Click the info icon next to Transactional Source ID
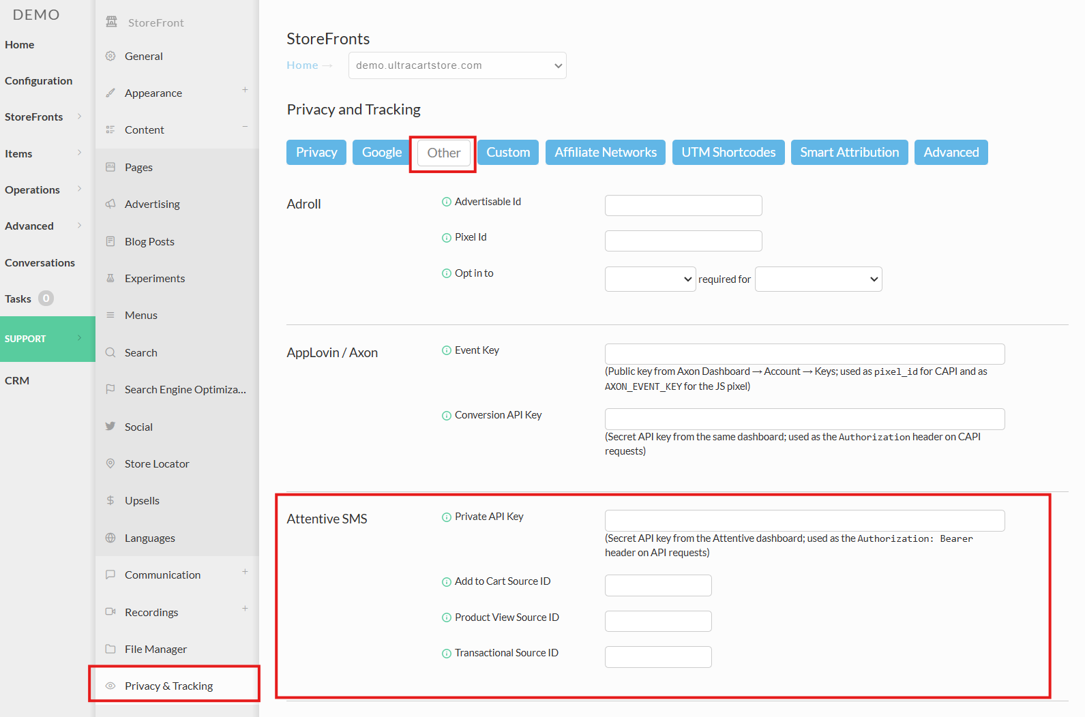 coord(447,654)
